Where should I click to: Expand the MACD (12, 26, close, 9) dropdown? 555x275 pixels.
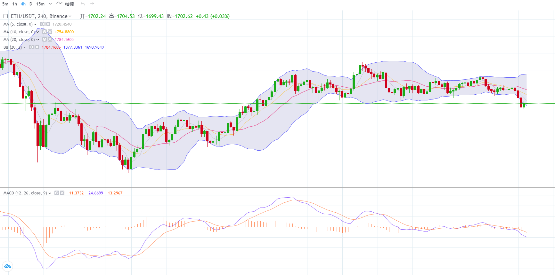[x=50, y=193]
